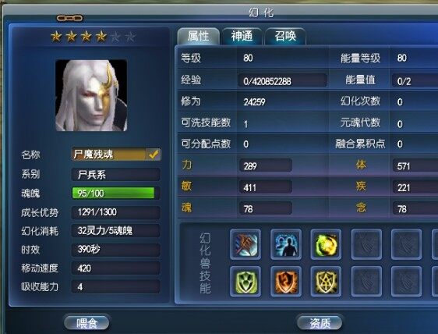Viewport: 438px width, 334px height.
Task: Switch to the 神通 tab
Action: tap(242, 37)
